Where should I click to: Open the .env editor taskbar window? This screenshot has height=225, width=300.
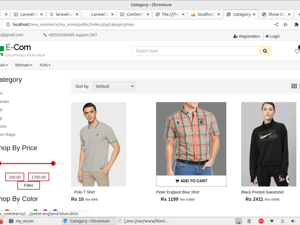143,221
